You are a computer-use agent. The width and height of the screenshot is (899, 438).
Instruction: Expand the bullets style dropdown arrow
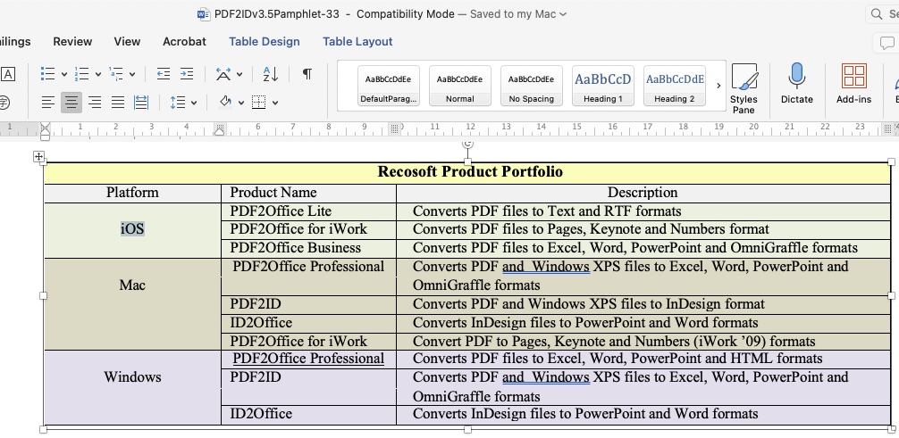pyautogui.click(x=64, y=74)
